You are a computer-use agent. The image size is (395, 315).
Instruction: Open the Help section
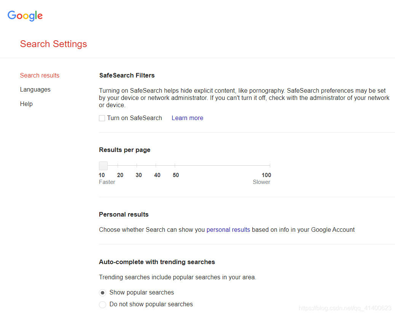[27, 104]
